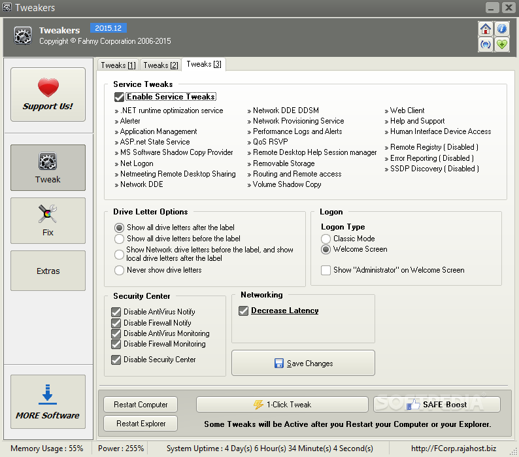The width and height of the screenshot is (519, 457).
Task: Click Power 255% status entry
Action: (x=121, y=449)
